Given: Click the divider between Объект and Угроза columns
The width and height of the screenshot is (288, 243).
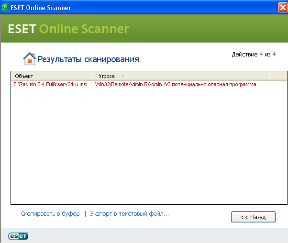Looking at the screenshot, I should [x=92, y=76].
